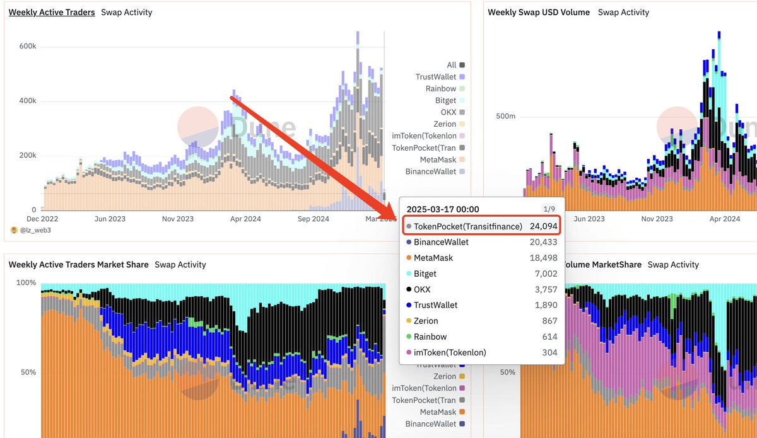Visit the @lz_web3 author profile link

pos(34,231)
